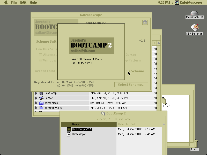
Task: Toggle the Alternate checkbox in Kaleidoscope settings
Action: tap(41, 55)
